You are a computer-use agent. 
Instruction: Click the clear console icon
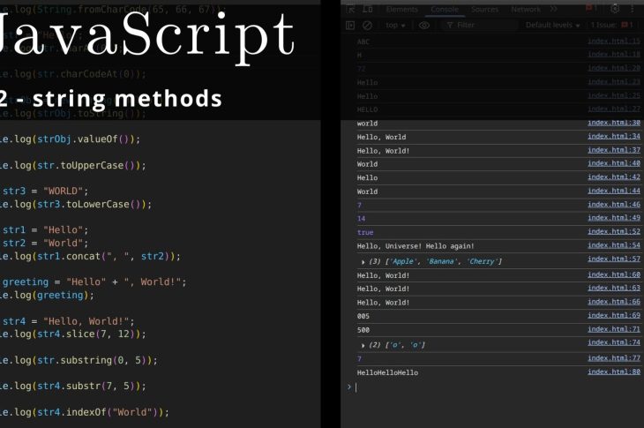(x=367, y=26)
